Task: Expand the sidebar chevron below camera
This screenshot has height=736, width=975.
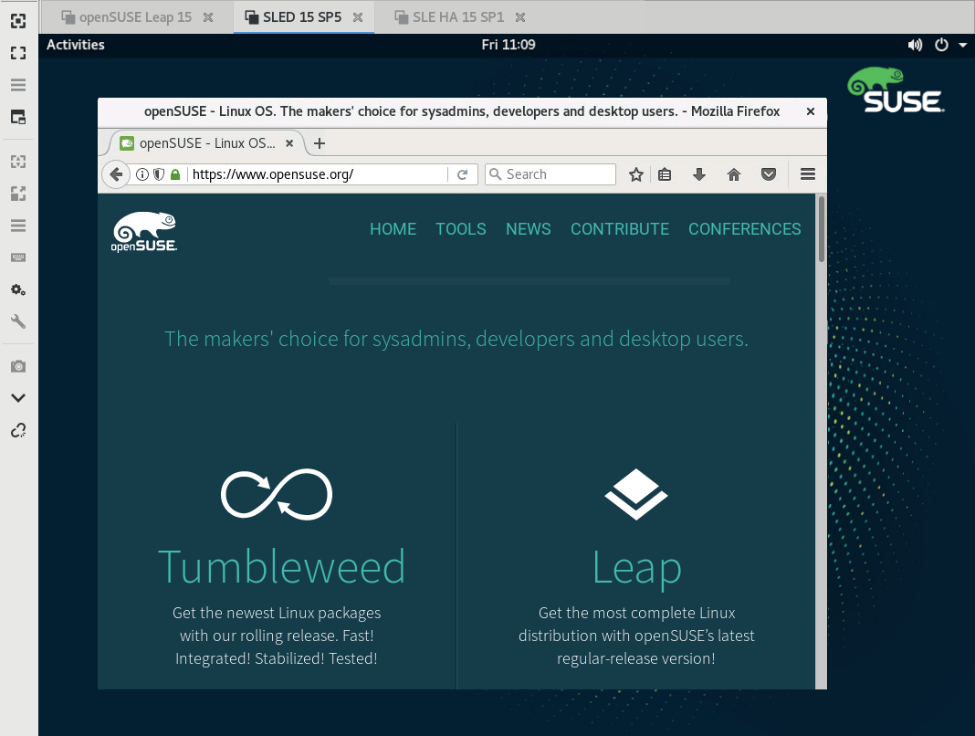Action: pos(18,398)
